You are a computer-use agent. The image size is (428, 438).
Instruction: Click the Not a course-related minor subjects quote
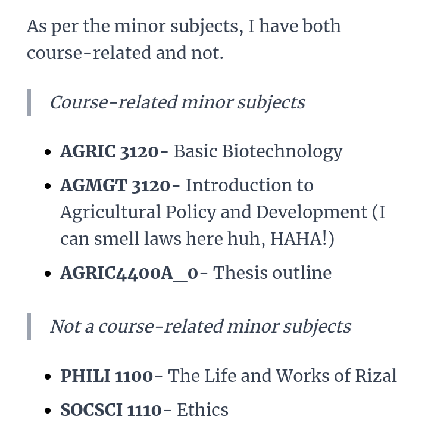tap(201, 327)
